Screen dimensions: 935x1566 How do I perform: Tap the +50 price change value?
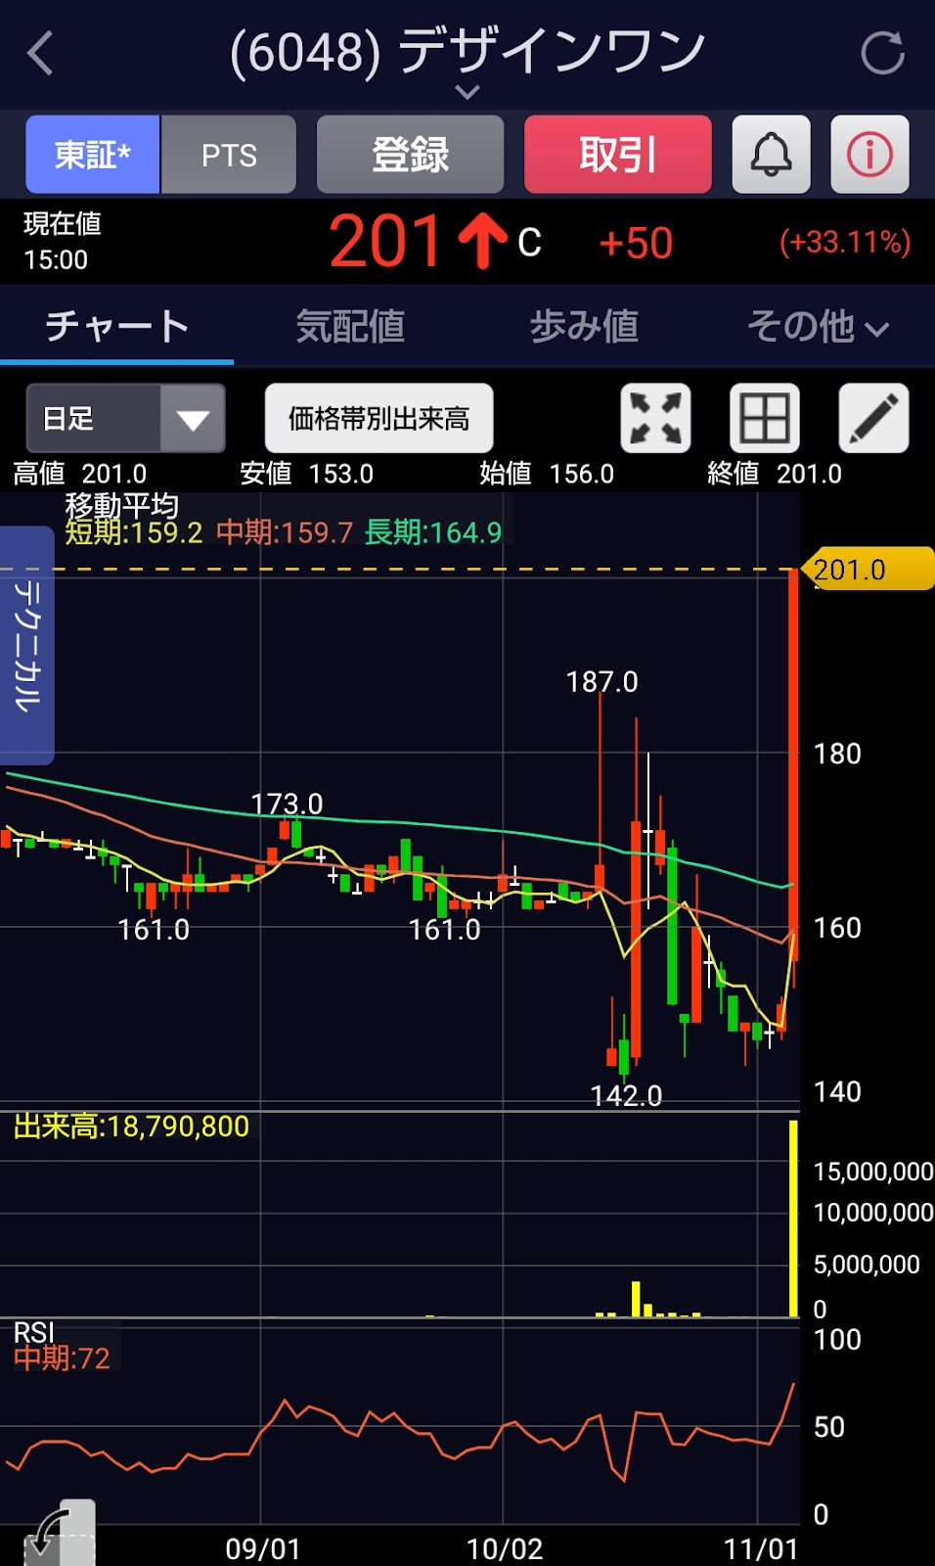click(x=636, y=243)
